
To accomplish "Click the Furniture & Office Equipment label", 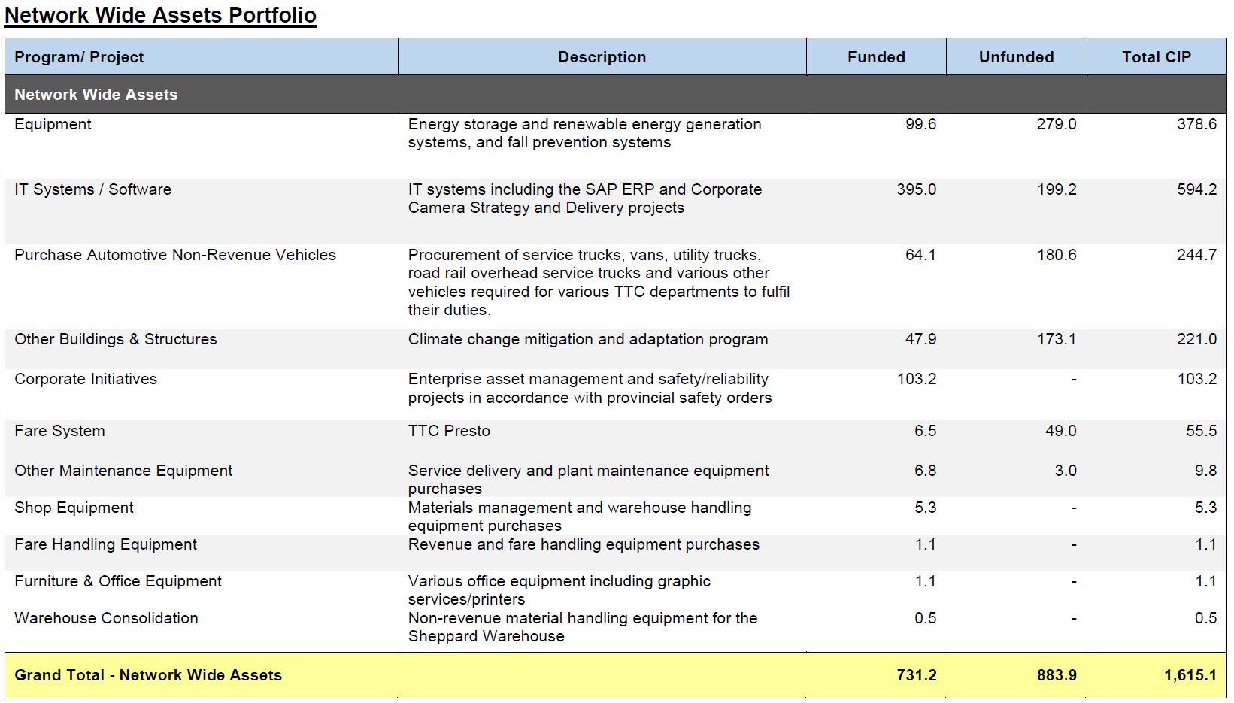I will pyautogui.click(x=118, y=581).
